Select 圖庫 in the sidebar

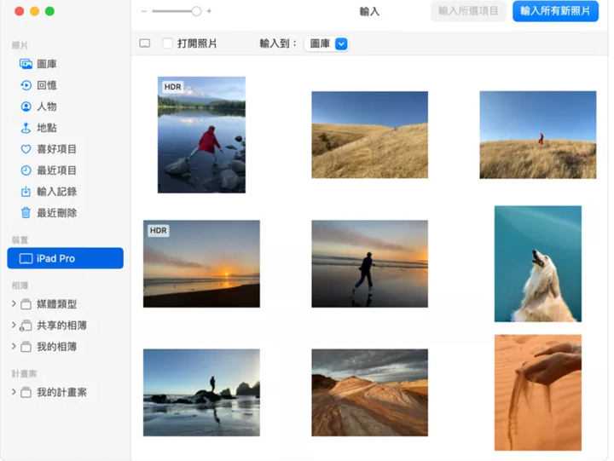pos(47,64)
